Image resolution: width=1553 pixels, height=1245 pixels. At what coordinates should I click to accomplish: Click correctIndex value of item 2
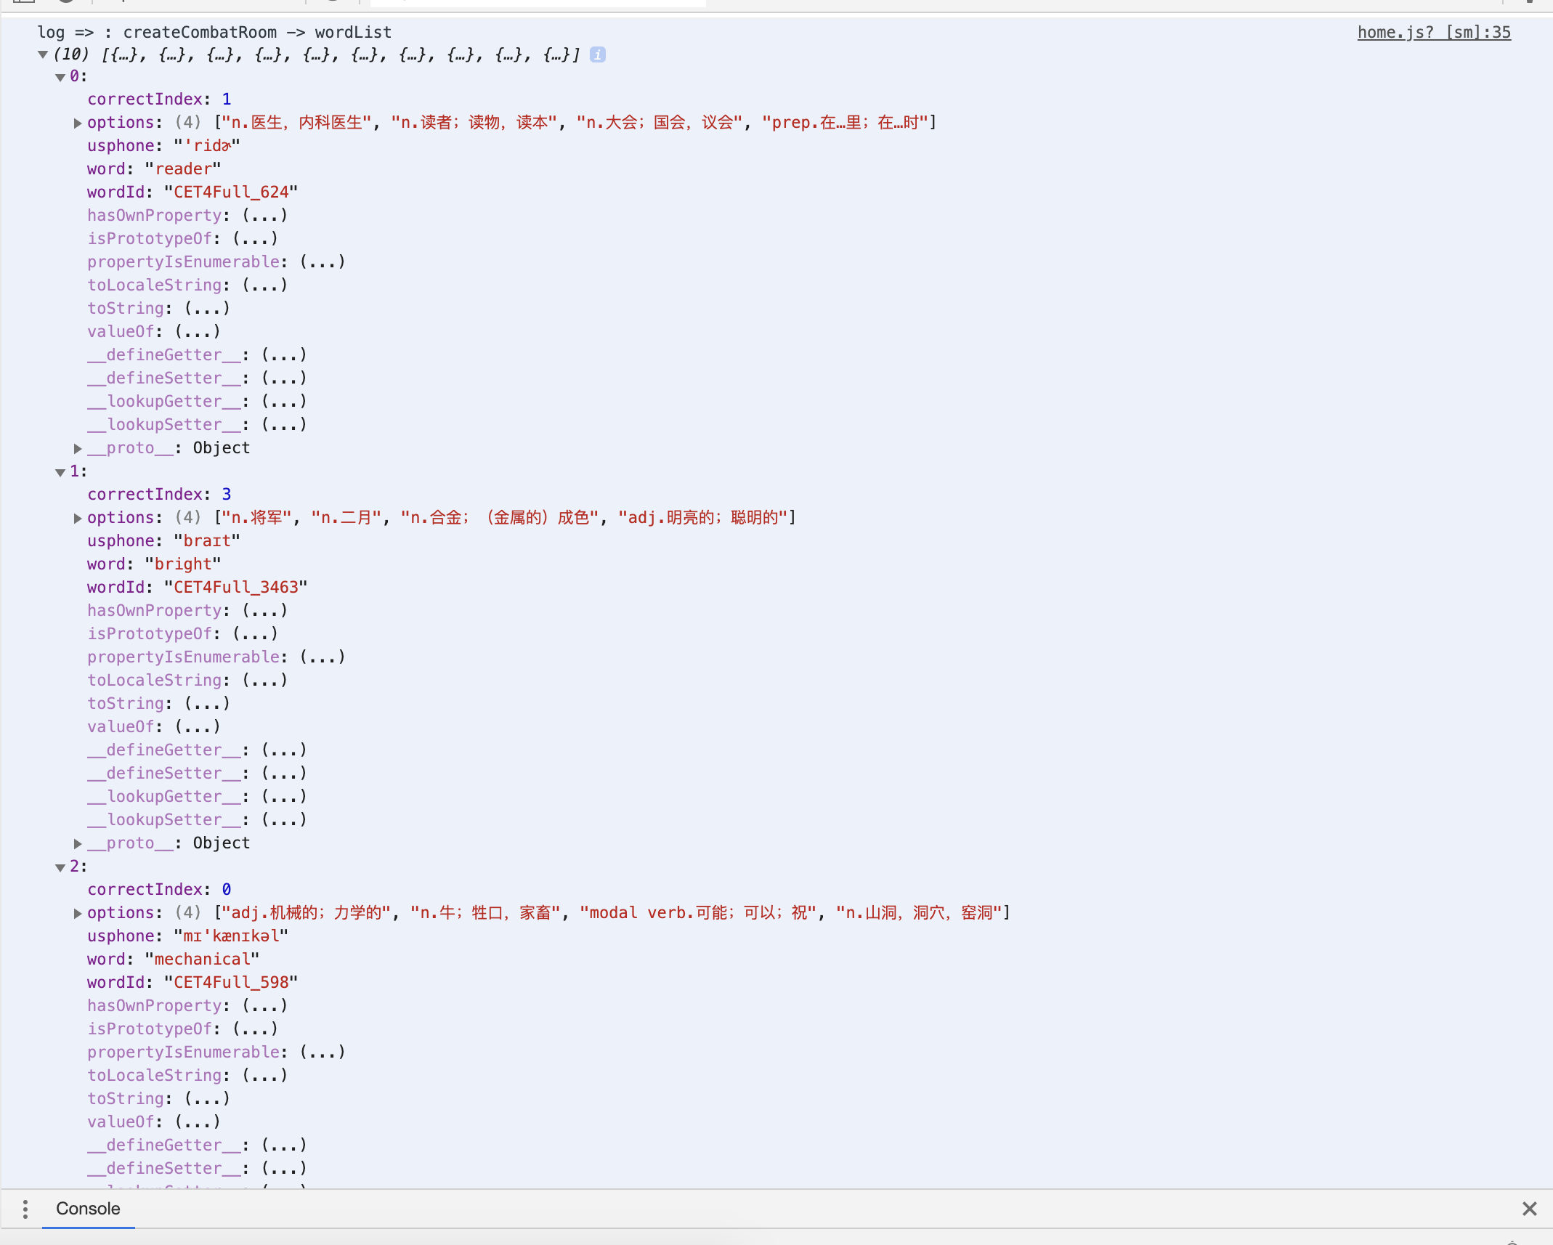[227, 890]
